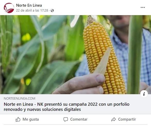Select the 'Comentar' label
Screen dimensions: 151x126
click(79, 119)
